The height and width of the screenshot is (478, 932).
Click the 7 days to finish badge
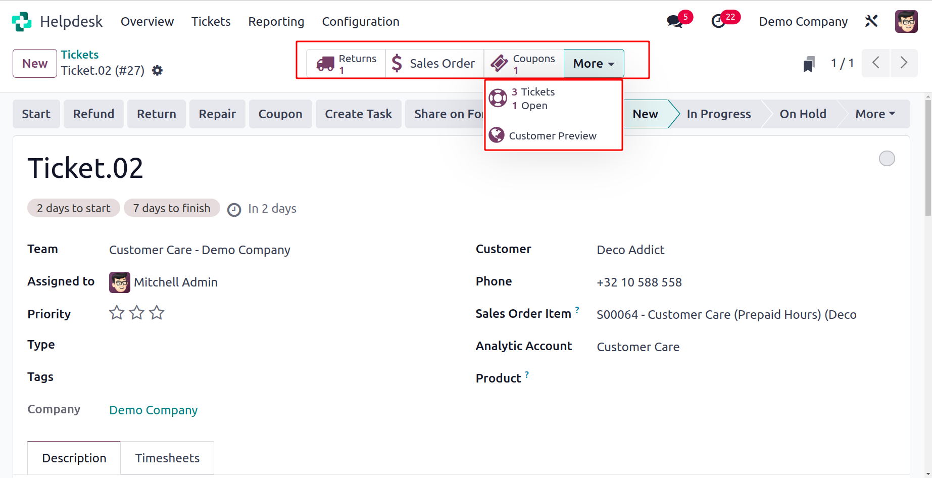coord(172,208)
